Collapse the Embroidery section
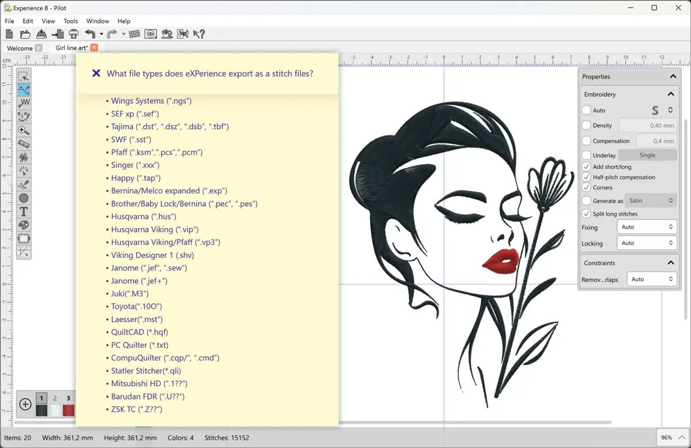 click(x=671, y=94)
